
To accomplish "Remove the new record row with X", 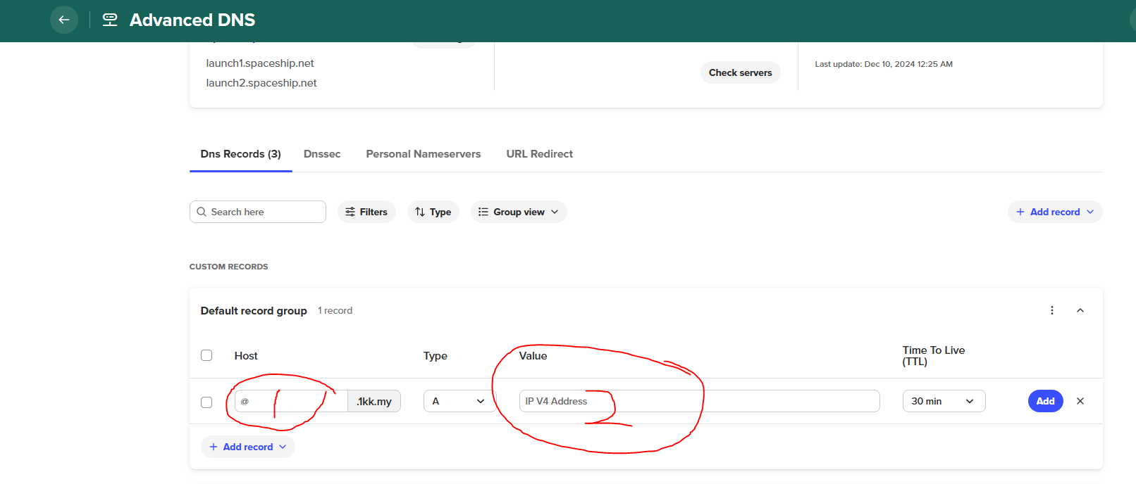I will pos(1080,401).
